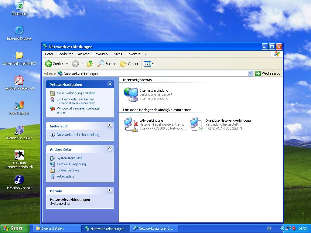
Task: Select the LAN-Verbindung icon with red X
Action: coord(131,124)
